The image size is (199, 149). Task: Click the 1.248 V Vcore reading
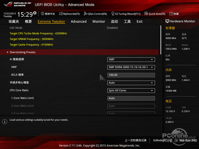click(x=185, y=49)
